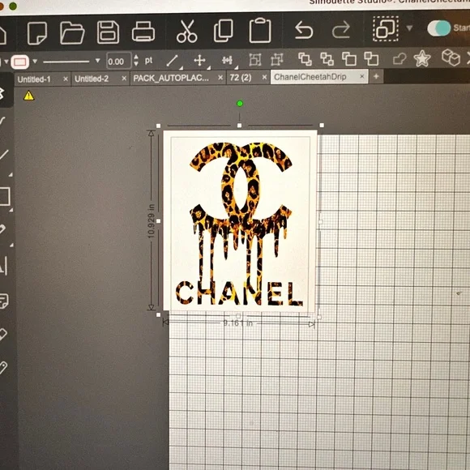Image resolution: width=470 pixels, height=470 pixels.
Task: Switch to the Untitled-1 tab
Action: coord(34,79)
